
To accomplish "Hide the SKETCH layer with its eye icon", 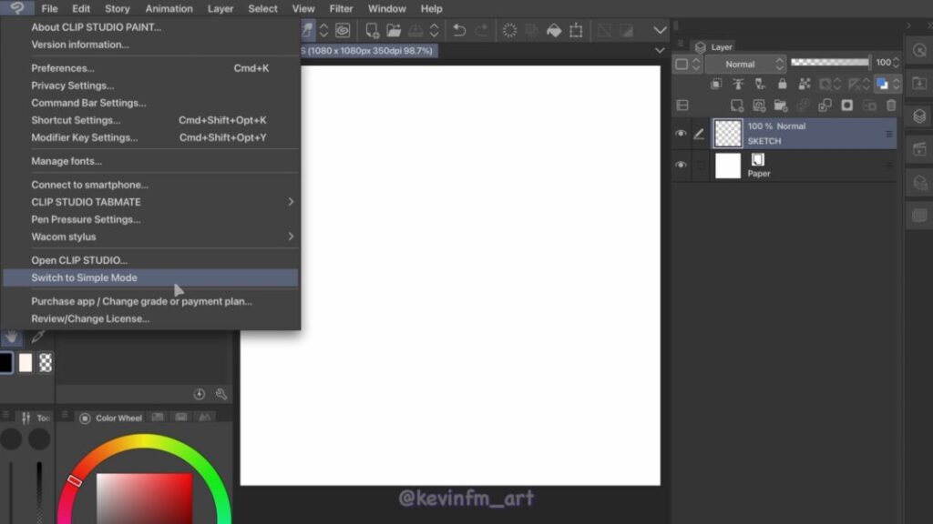I will tap(681, 134).
